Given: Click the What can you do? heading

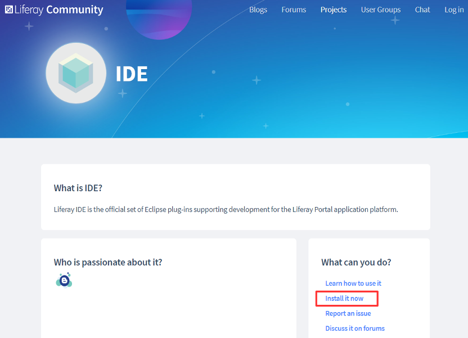Looking at the screenshot, I should [356, 262].
